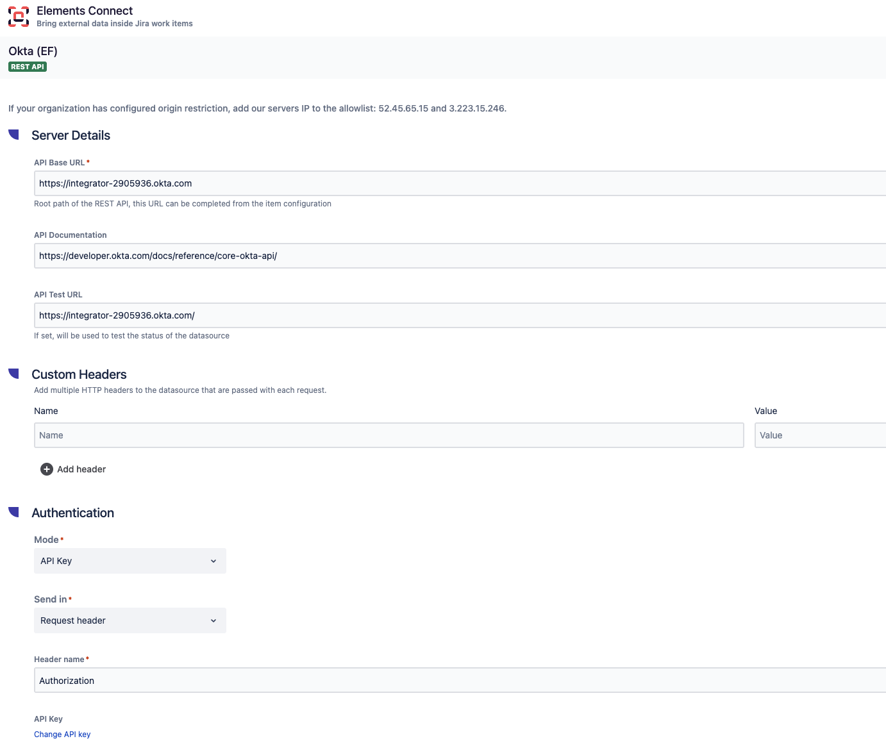
Task: Click the API Test URL label
Action: pyautogui.click(x=58, y=295)
